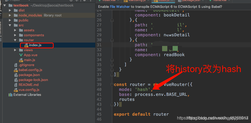Click the 'component: bookDetail' code line
Viewport: 251px width, 123px height.
pyautogui.click(x=162, y=15)
